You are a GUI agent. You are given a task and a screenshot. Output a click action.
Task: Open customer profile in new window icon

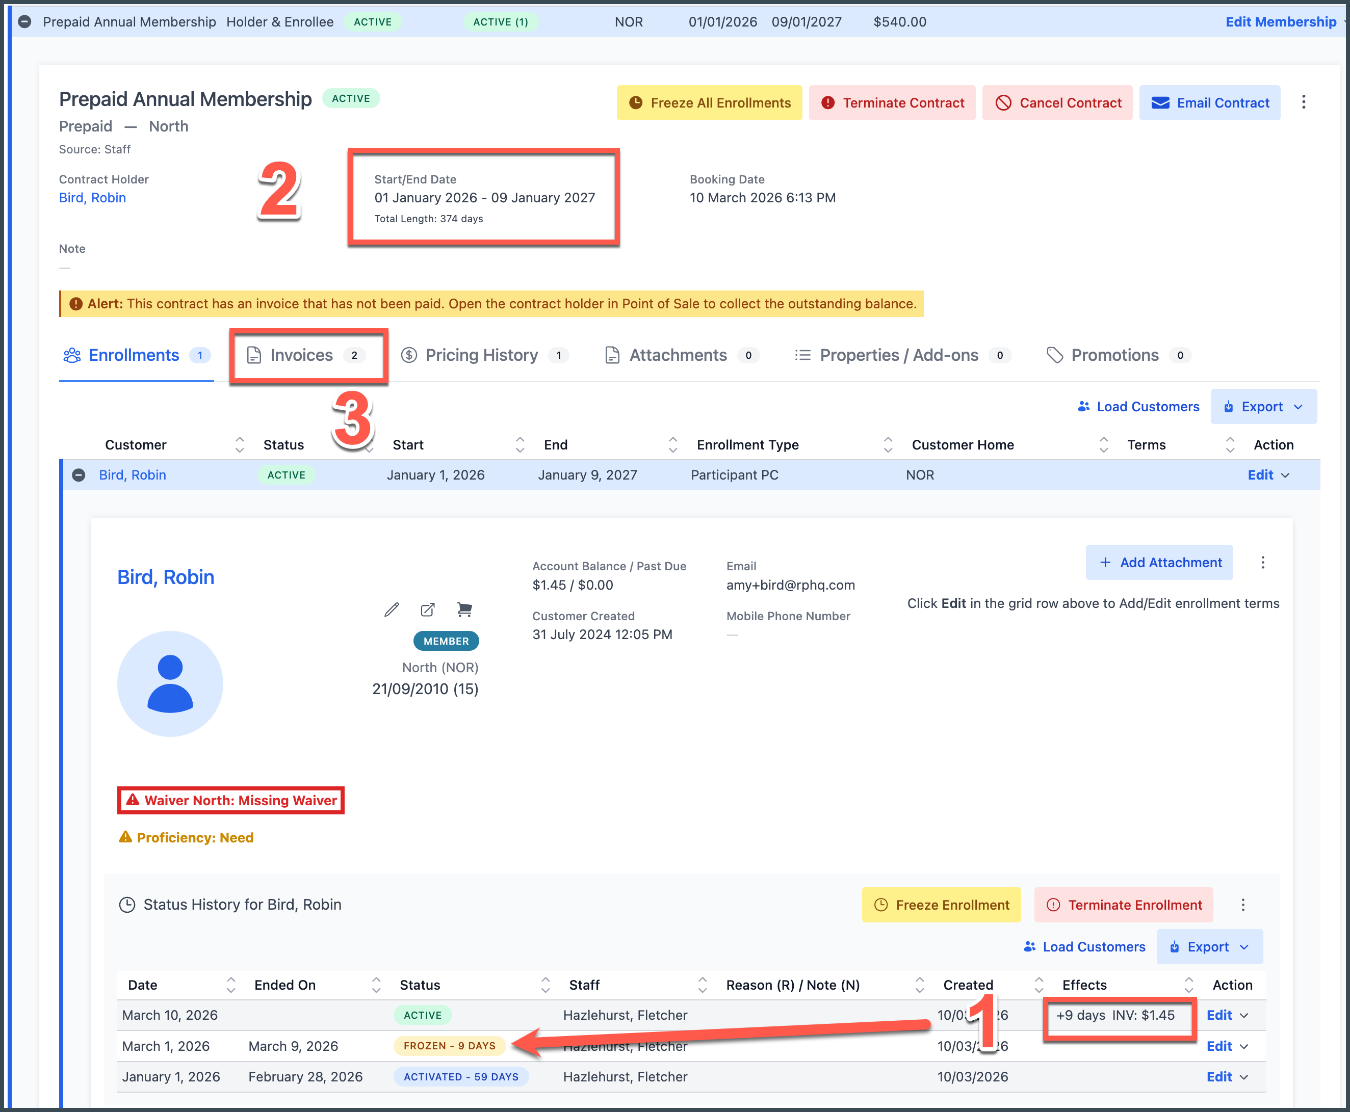tap(427, 609)
